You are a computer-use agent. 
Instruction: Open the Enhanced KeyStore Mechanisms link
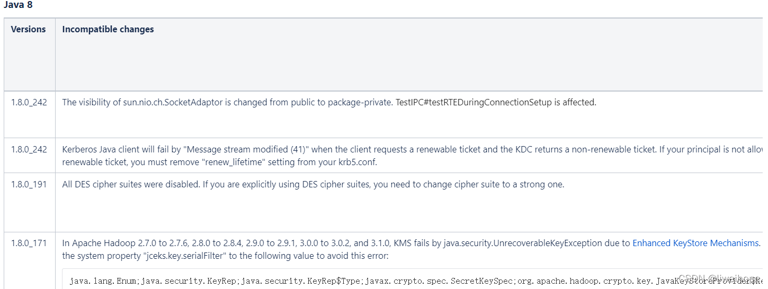695,243
